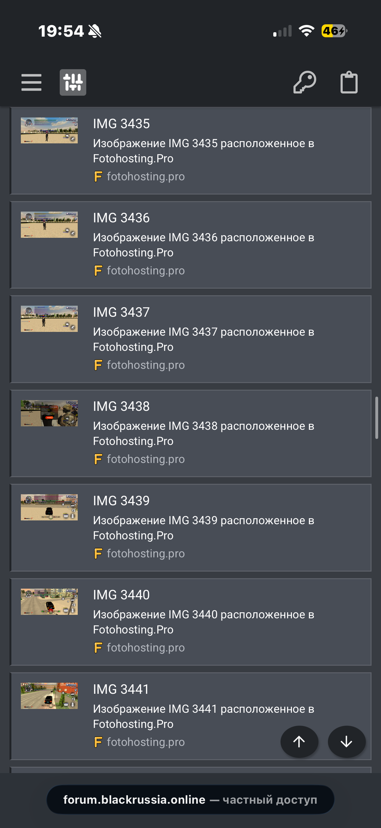Viewport: 381px width, 828px height.
Task: Jump to bottom with down arrow
Action: [x=347, y=741]
